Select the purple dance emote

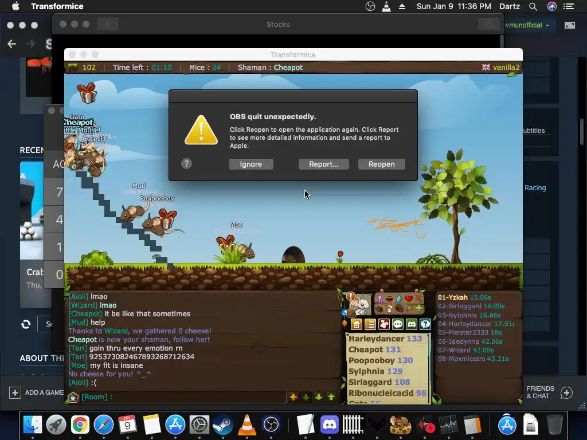(x=379, y=298)
